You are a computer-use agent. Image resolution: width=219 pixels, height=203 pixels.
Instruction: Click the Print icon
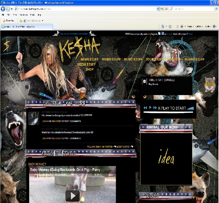(x=182, y=26)
